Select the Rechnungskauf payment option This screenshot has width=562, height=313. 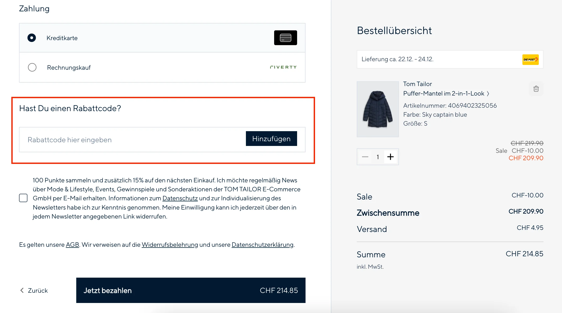[32, 67]
